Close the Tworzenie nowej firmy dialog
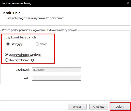This screenshot has width=131, height=111. pyautogui.click(x=128, y=3)
